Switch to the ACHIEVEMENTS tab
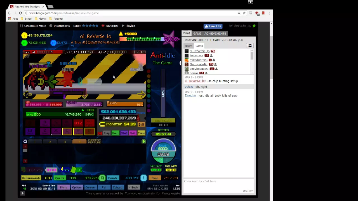Screen dimensions: 358x201 click(x=215, y=33)
